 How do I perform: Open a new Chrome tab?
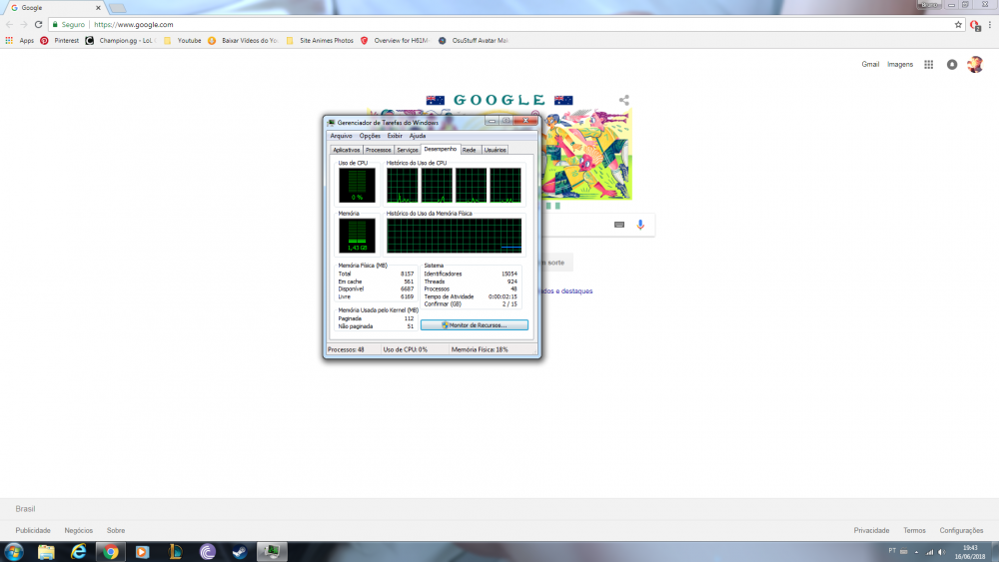[x=117, y=8]
